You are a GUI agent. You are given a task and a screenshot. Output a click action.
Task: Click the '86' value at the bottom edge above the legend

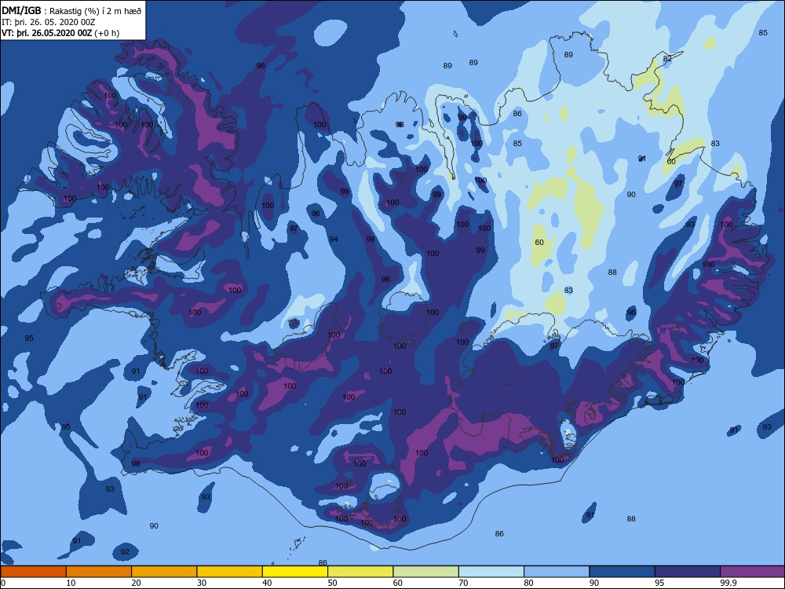coord(323,563)
